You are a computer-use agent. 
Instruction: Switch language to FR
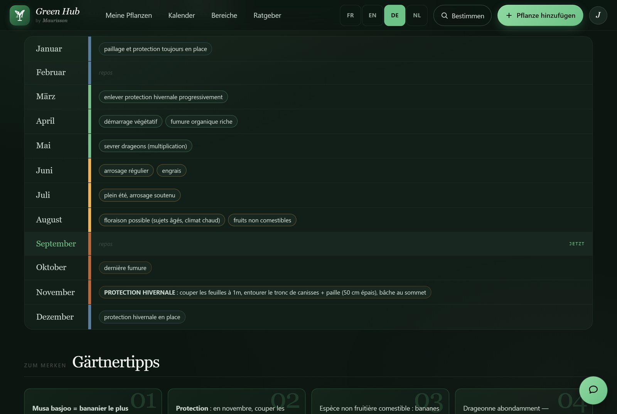click(350, 15)
